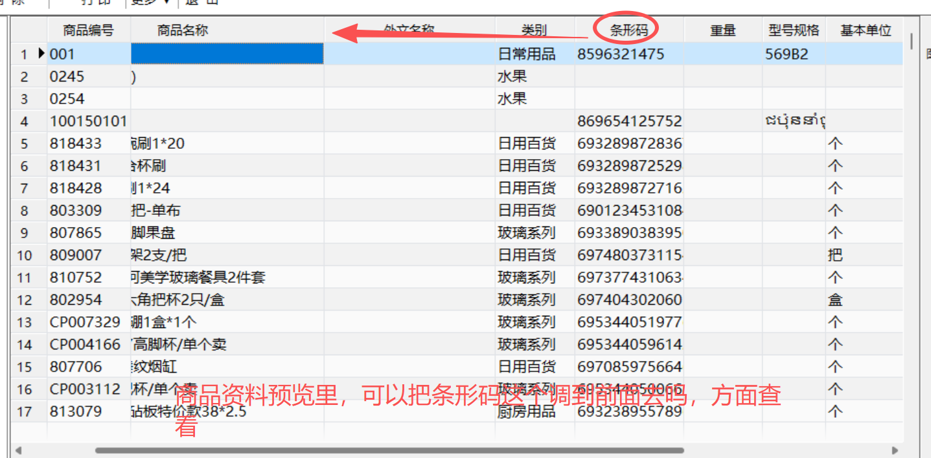
Task: Click product name ending 高脚杯/单个卖
Action: point(227,344)
